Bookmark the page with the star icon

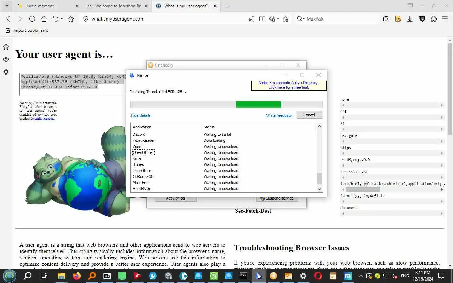point(71,19)
